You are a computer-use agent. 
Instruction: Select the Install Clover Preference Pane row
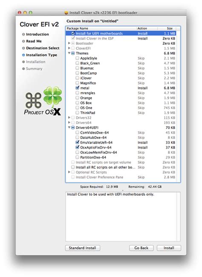pyautogui.click(x=121, y=177)
